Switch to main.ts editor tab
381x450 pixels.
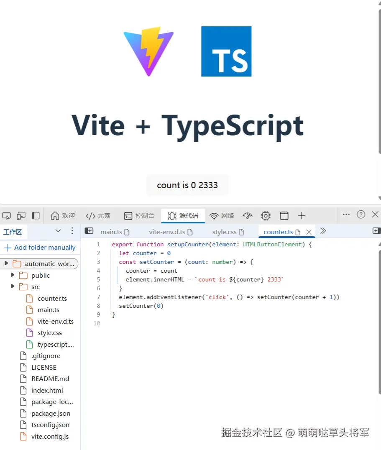(115, 232)
